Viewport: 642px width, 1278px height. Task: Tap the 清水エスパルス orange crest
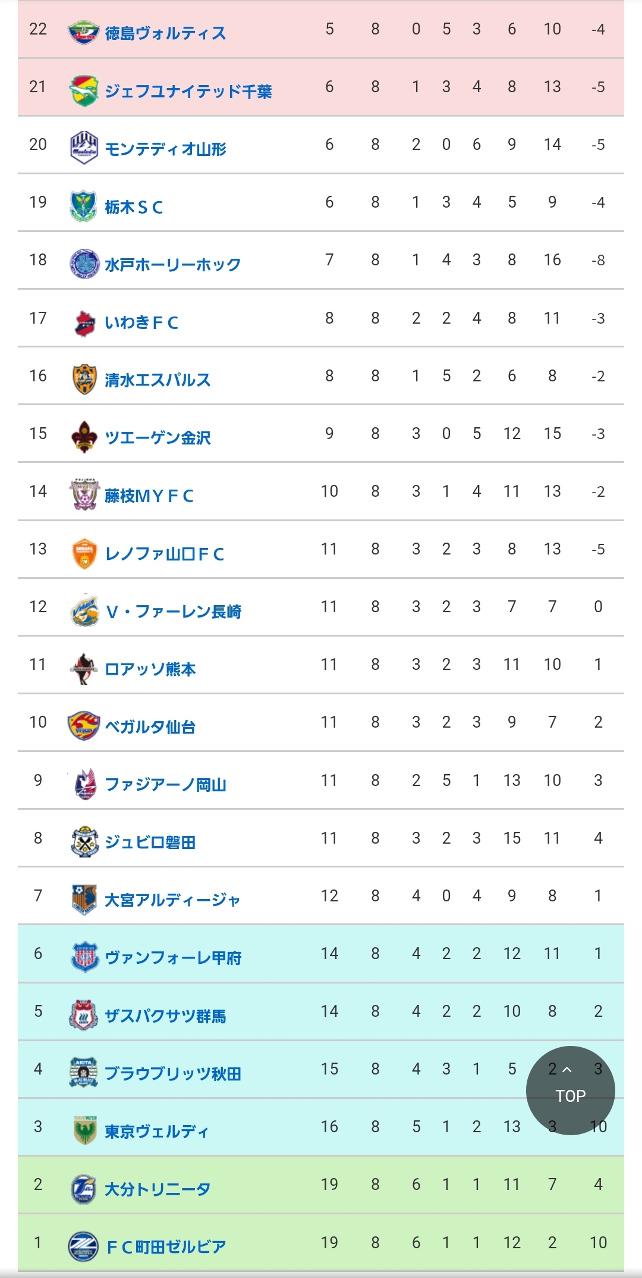[x=84, y=379]
